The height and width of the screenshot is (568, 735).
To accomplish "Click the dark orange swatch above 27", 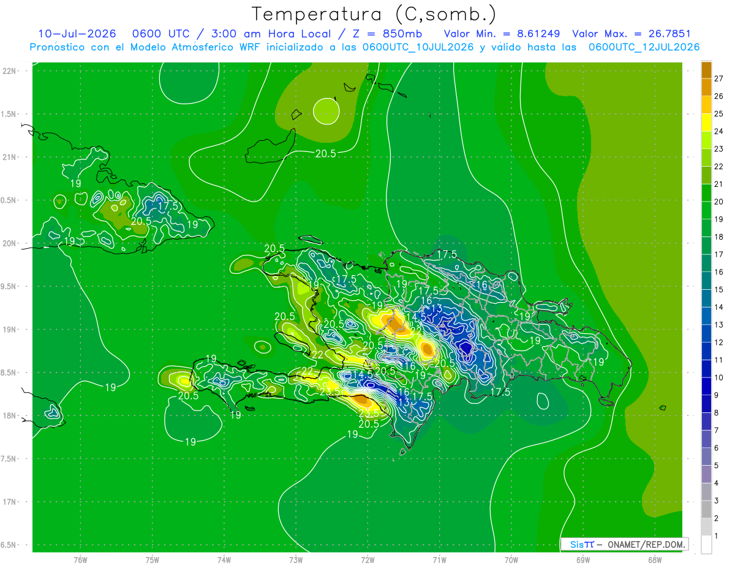I will pyautogui.click(x=706, y=70).
